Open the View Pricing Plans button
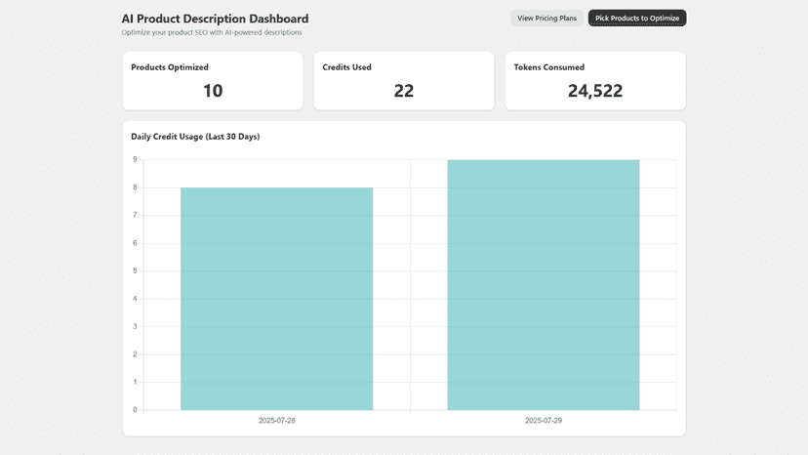Image resolution: width=808 pixels, height=455 pixels. [x=546, y=18]
